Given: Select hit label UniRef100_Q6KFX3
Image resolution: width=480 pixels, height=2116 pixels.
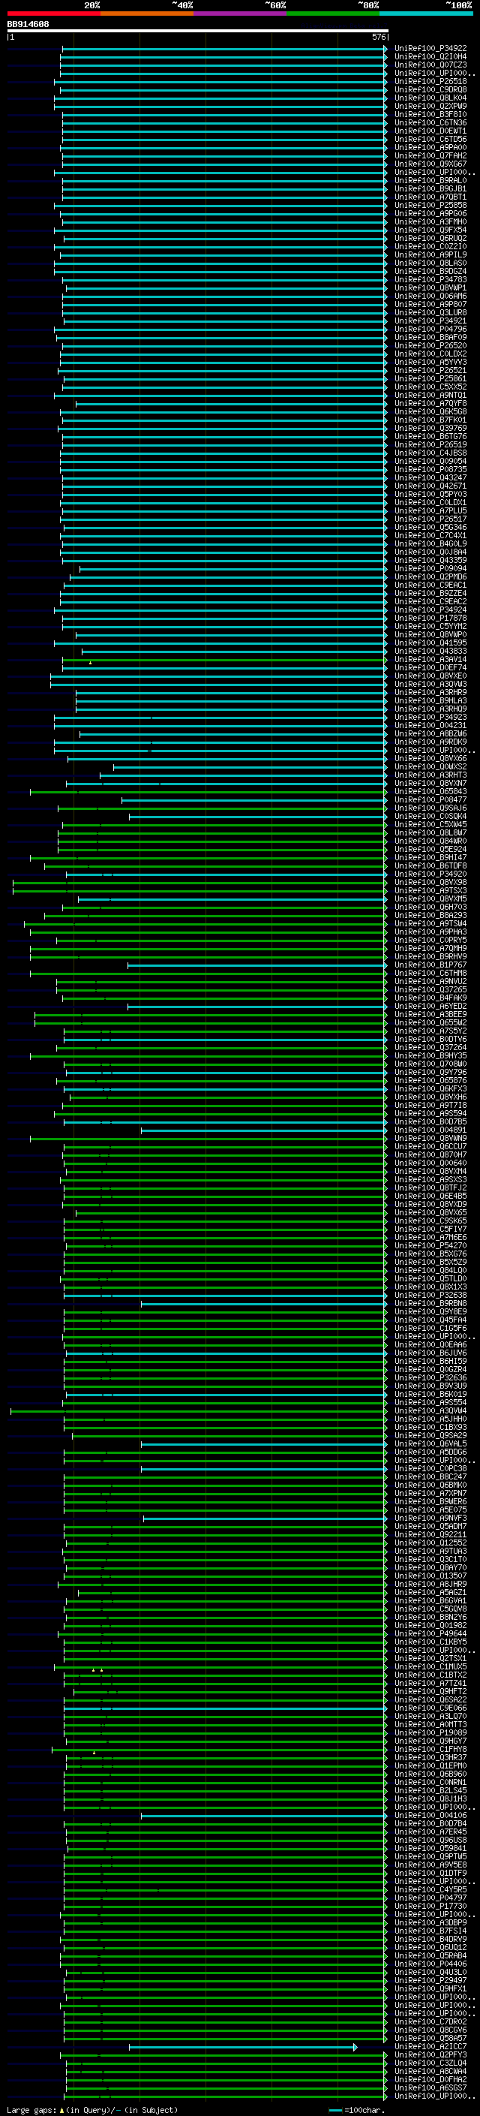Looking at the screenshot, I should click(x=430, y=1089).
